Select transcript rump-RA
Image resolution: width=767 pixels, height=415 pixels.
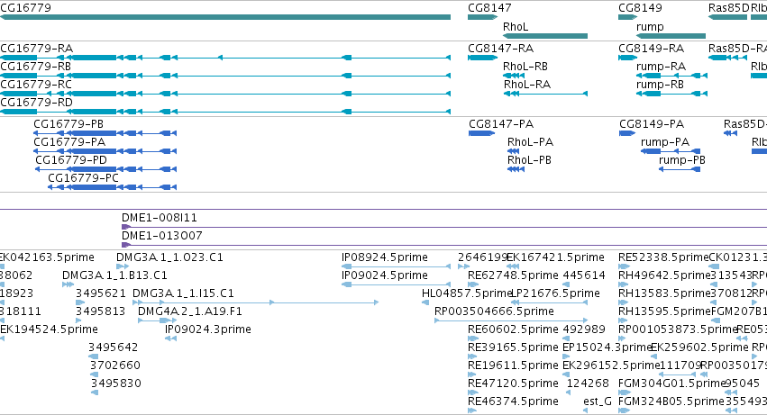point(671,76)
